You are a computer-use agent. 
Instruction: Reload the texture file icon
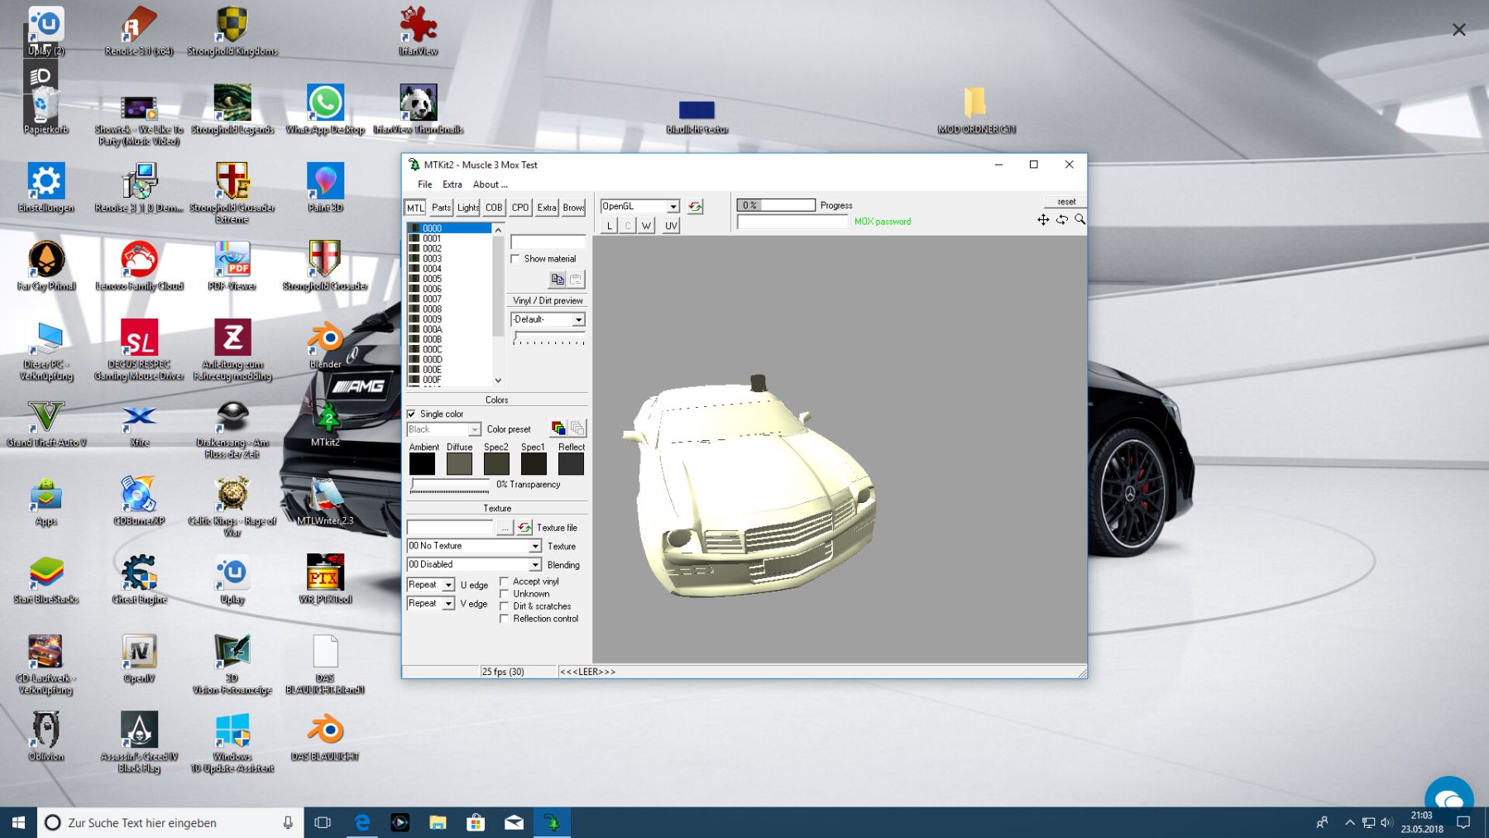pos(524,527)
